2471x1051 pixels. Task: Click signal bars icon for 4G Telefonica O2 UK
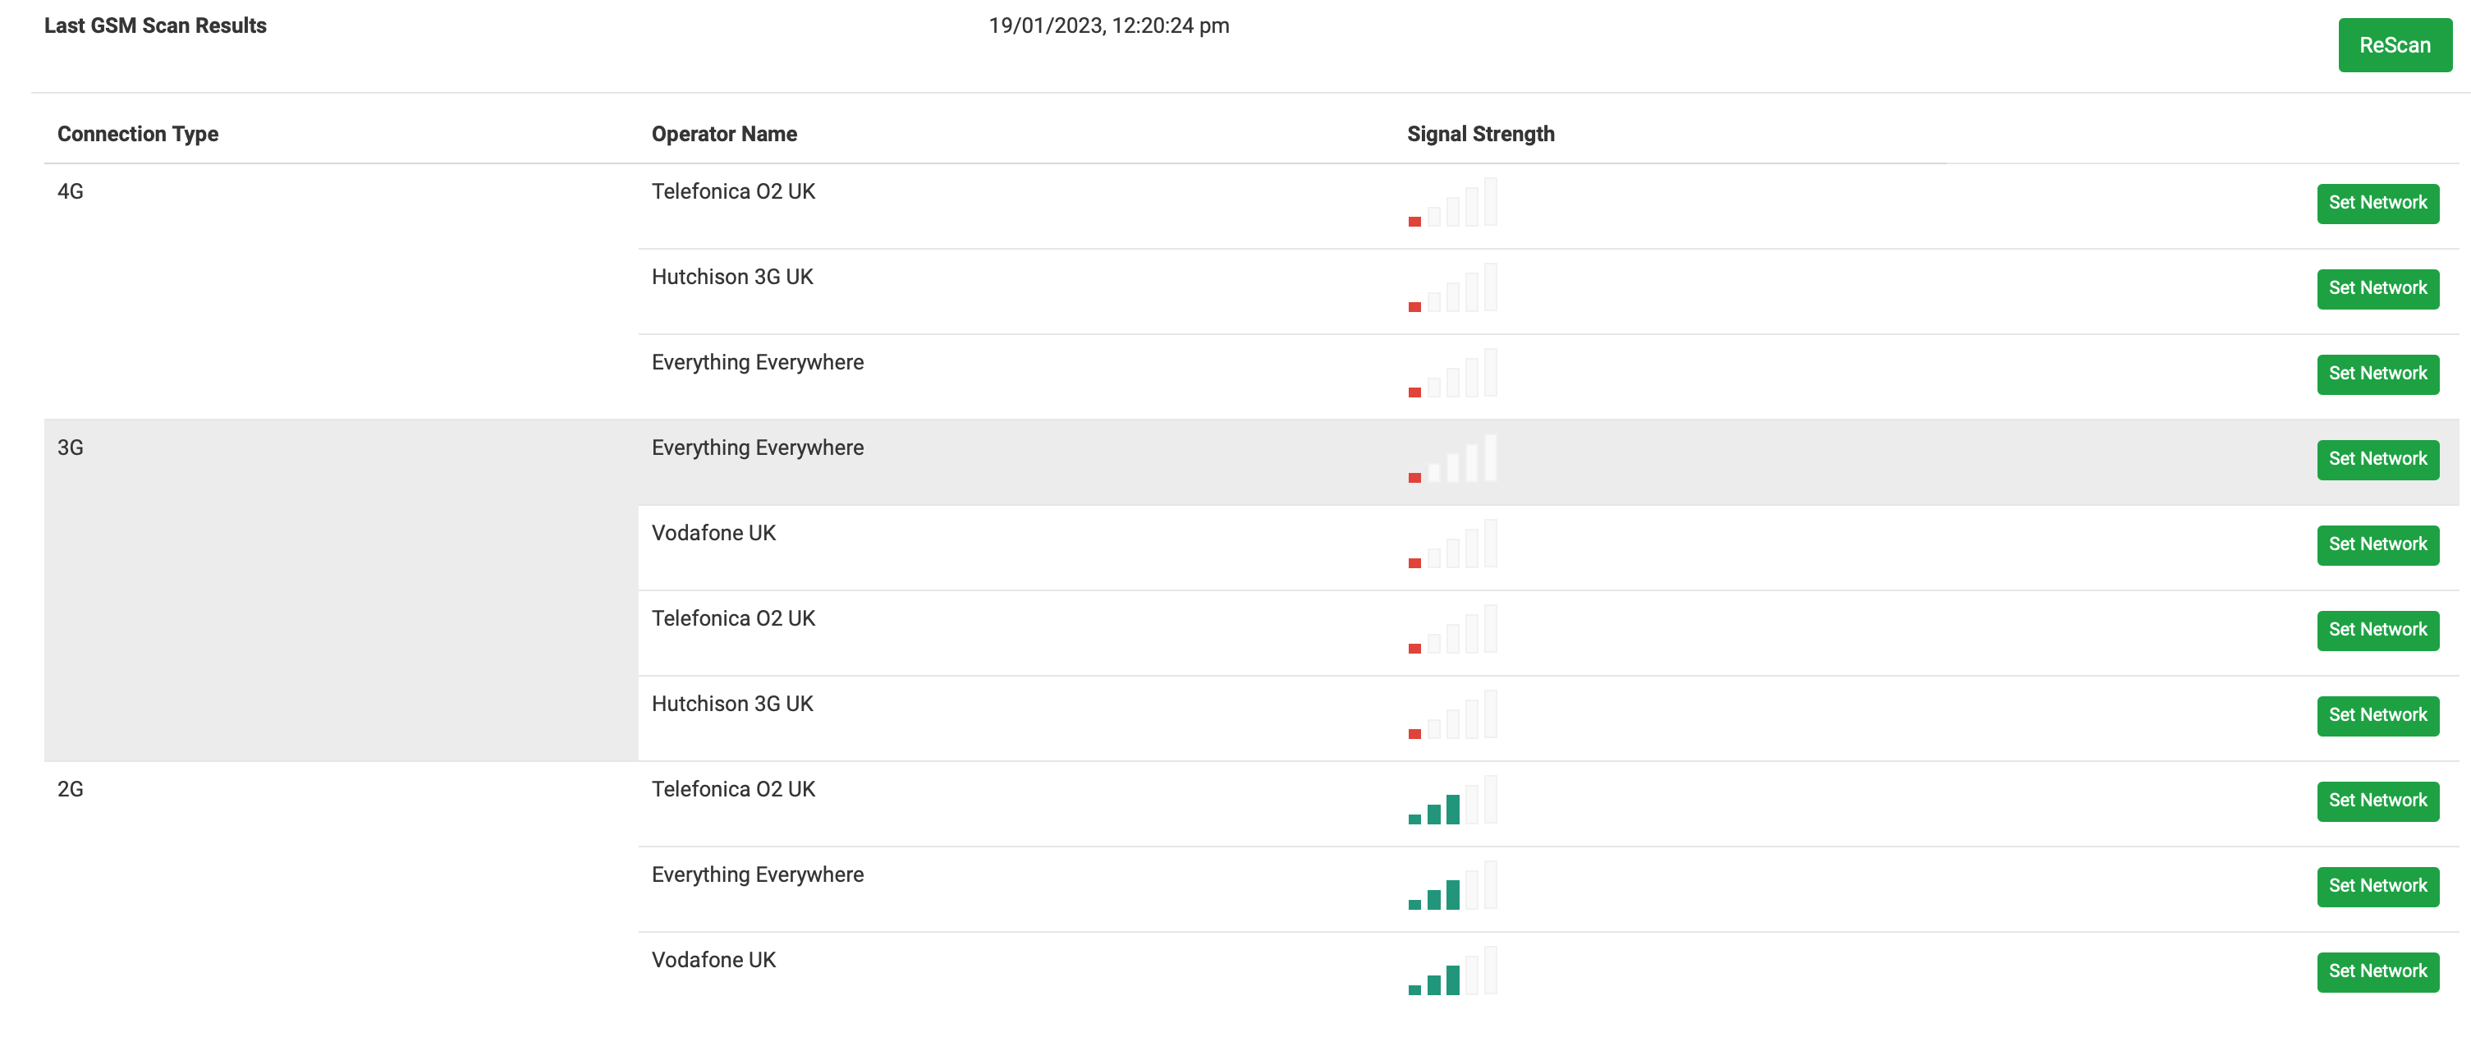pos(1452,203)
